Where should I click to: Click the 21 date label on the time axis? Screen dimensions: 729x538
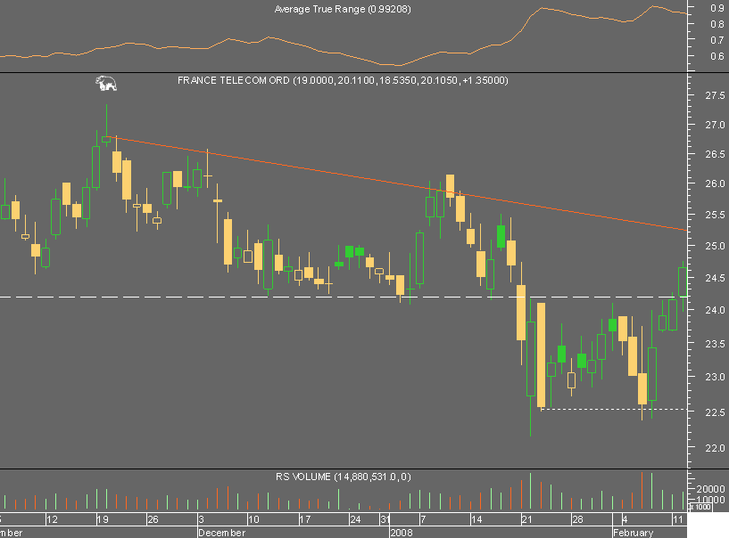point(526,519)
